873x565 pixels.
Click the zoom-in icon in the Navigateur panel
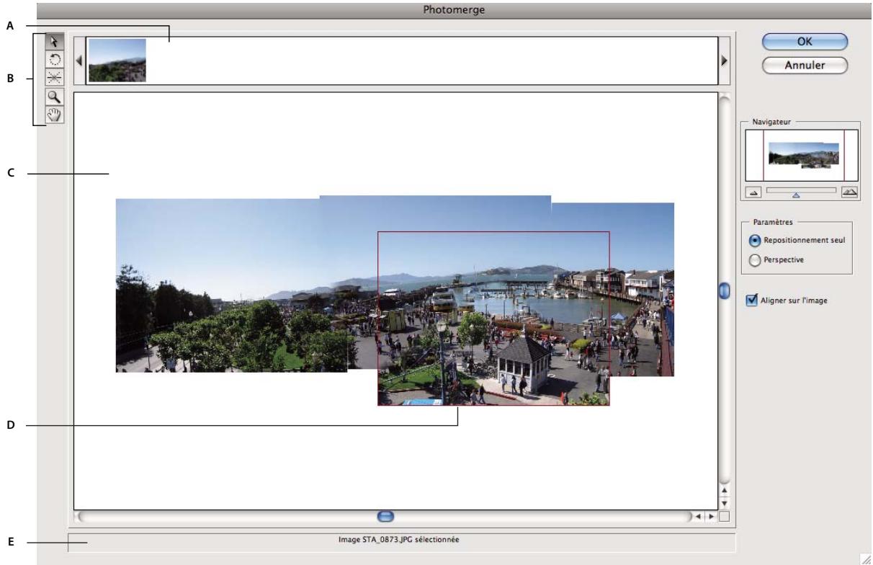(850, 192)
